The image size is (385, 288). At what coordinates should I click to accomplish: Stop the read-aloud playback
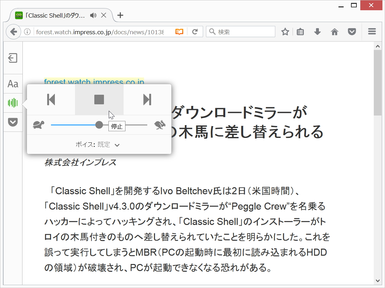[99, 100]
